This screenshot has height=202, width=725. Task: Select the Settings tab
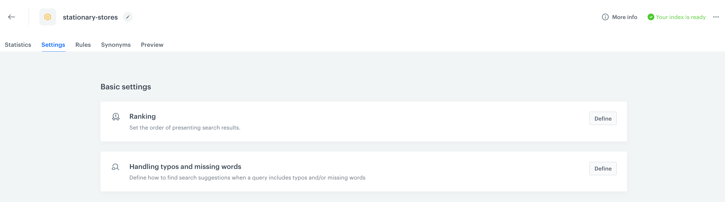pos(53,45)
